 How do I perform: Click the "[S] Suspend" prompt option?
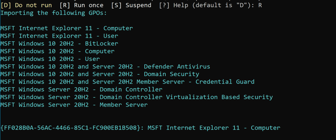pyautogui.click(x=131, y=5)
